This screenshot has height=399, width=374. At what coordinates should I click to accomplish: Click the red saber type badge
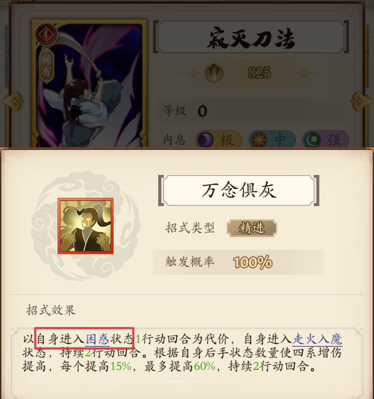coord(46,34)
